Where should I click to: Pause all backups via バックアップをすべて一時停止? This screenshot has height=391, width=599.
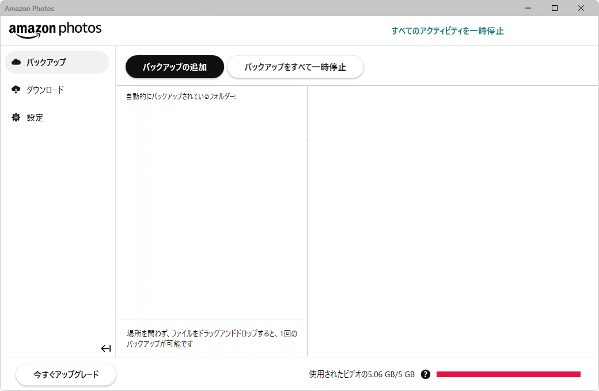point(295,67)
